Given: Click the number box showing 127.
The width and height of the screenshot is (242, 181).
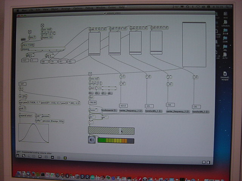Looking at the screenshot, I should pyautogui.click(x=22, y=84).
